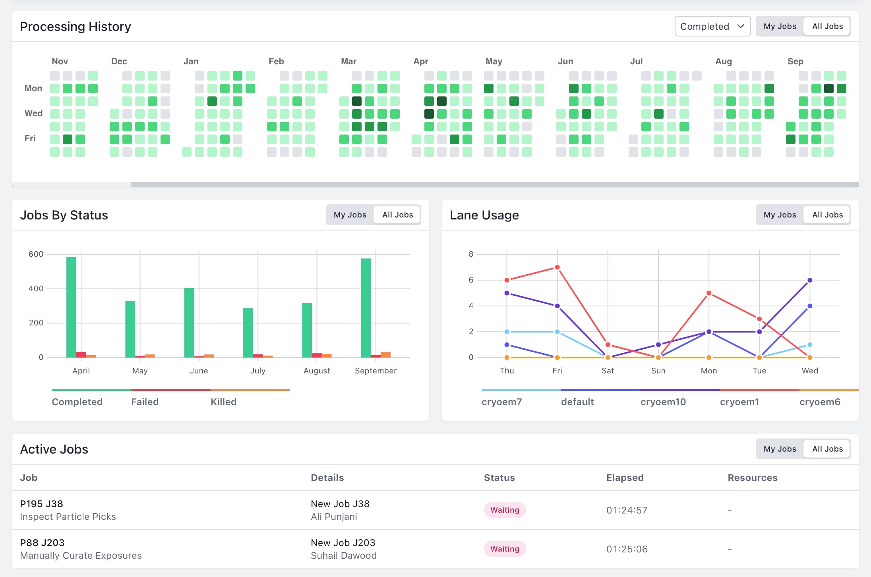Select All Jobs in Jobs By Status

(397, 215)
